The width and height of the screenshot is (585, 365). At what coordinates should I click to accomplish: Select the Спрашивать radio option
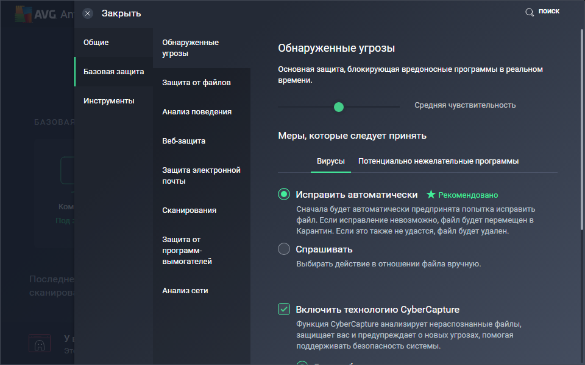coord(284,249)
